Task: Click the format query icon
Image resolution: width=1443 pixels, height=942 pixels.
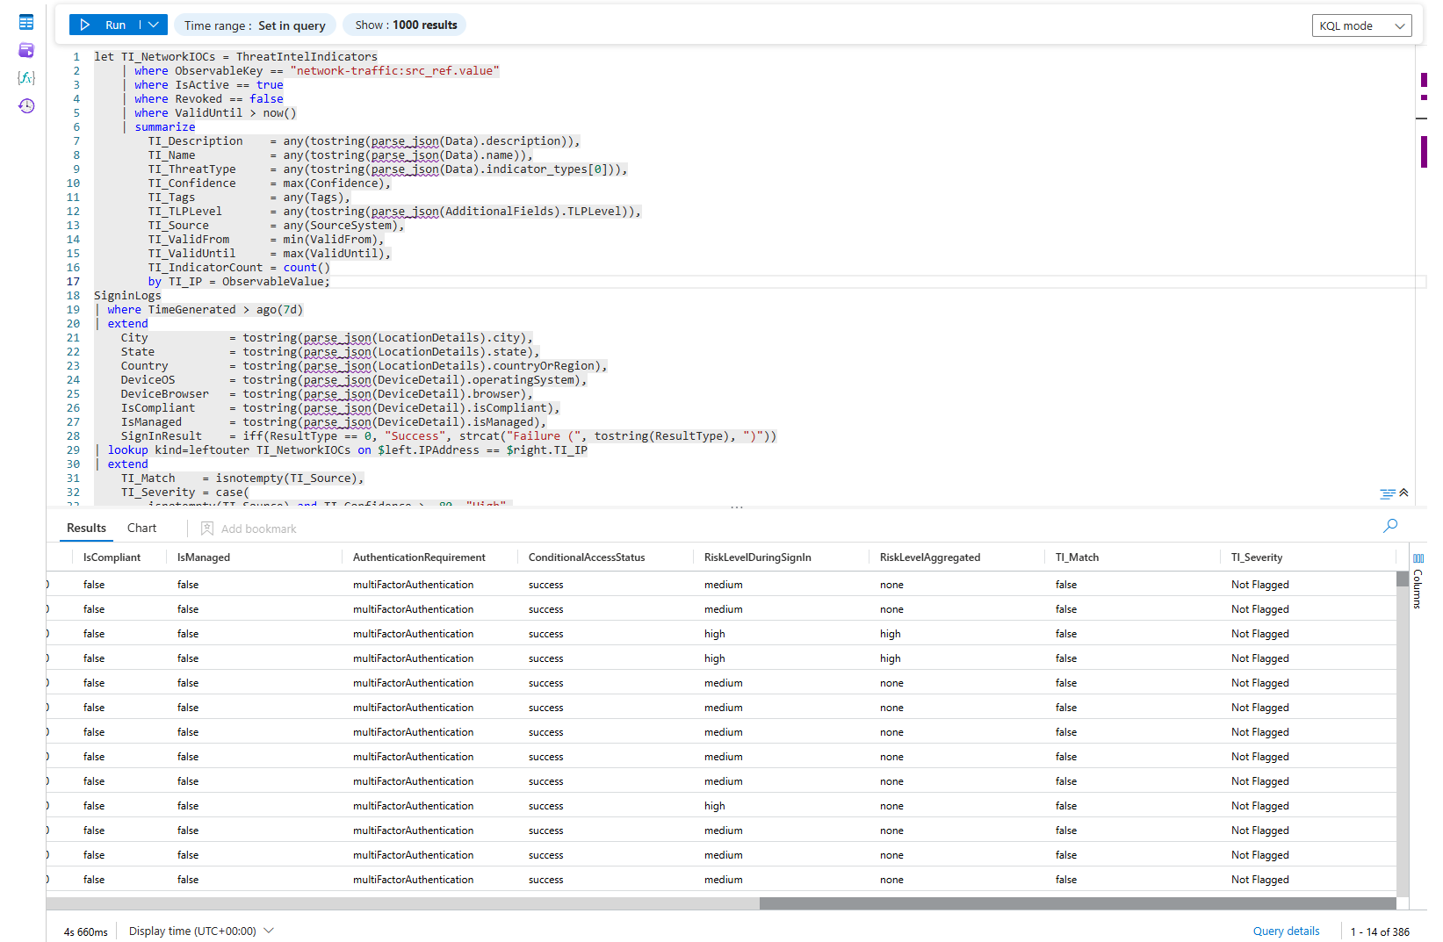Action: tap(1387, 494)
